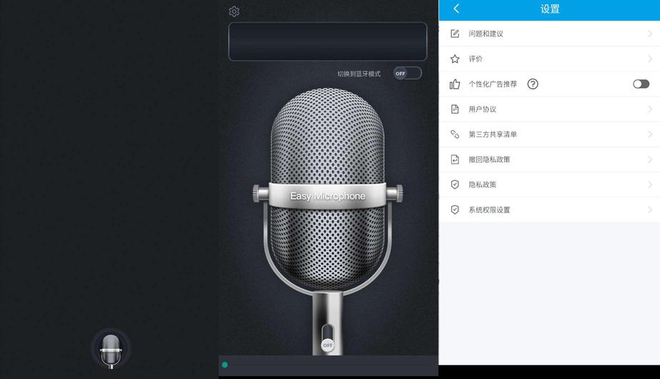Expand 隐私政策 with its right chevron

point(650,184)
